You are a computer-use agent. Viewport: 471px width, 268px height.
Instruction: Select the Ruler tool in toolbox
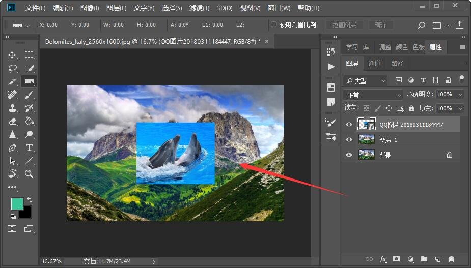29,81
